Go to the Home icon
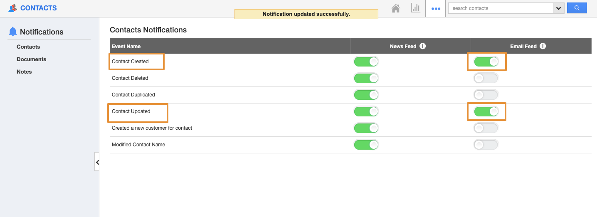Screen dimensions: 597x217 [x=396, y=8]
